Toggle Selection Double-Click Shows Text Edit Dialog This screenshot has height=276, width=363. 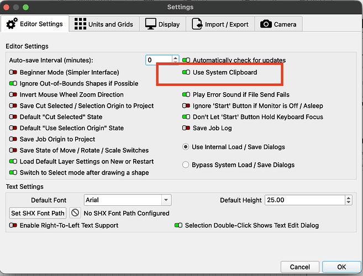178,225
